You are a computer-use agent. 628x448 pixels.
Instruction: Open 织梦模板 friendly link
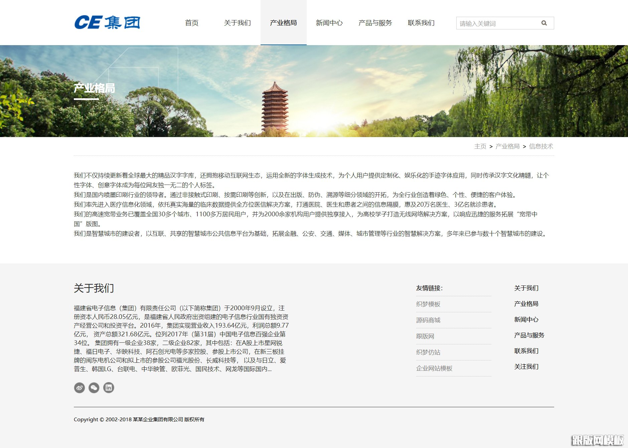pyautogui.click(x=428, y=304)
